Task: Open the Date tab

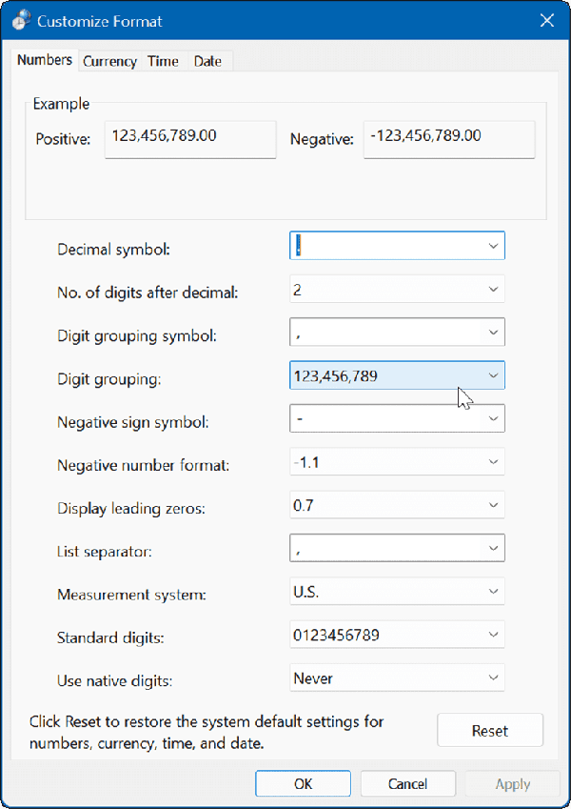Action: coord(207,60)
